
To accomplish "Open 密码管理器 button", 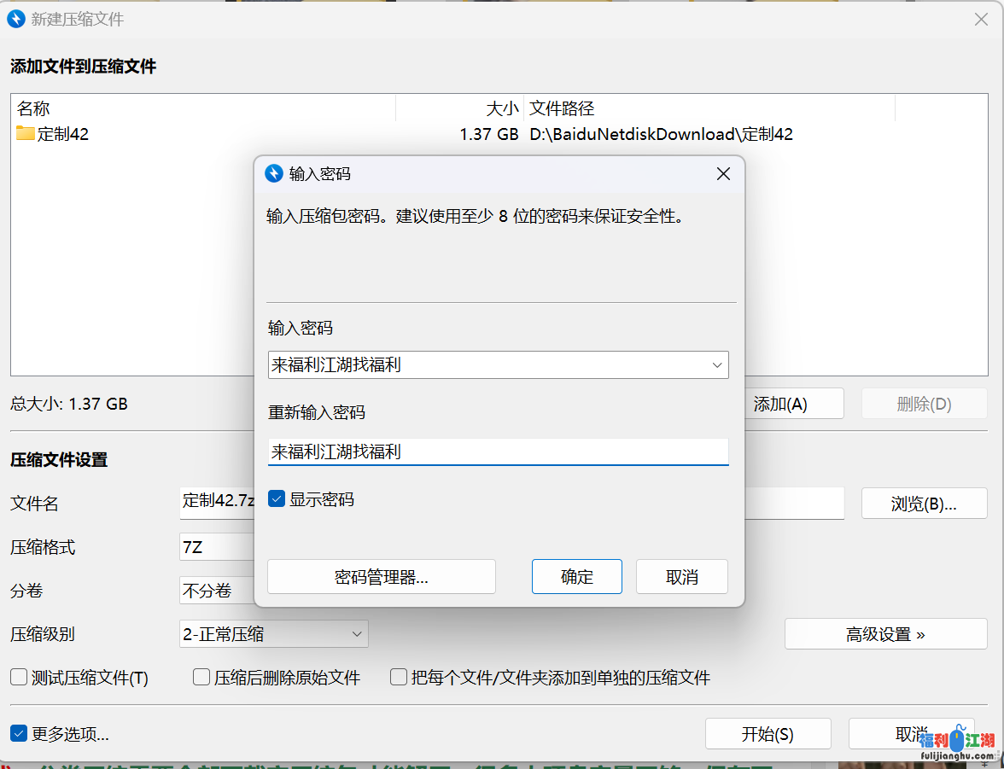I will [x=381, y=577].
